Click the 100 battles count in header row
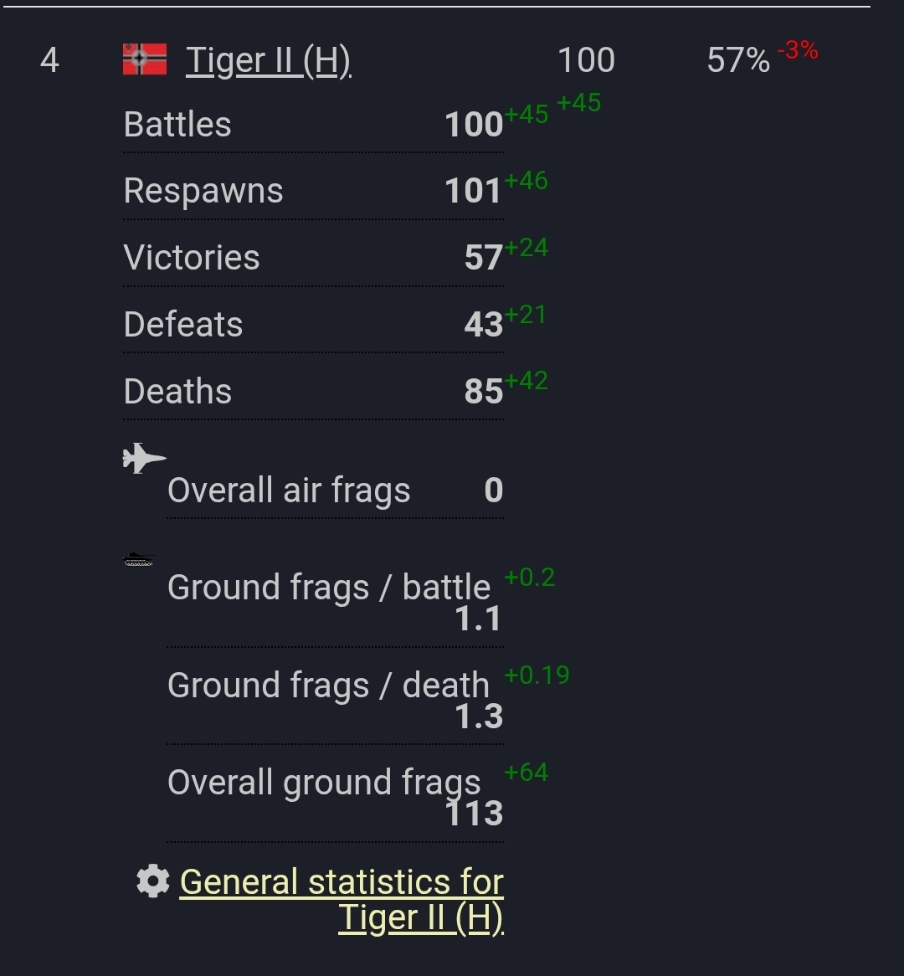 tap(586, 60)
